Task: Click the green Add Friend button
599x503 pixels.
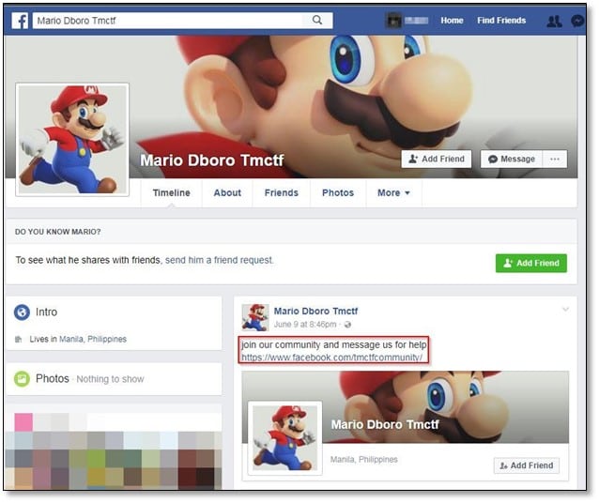Action: 530,264
